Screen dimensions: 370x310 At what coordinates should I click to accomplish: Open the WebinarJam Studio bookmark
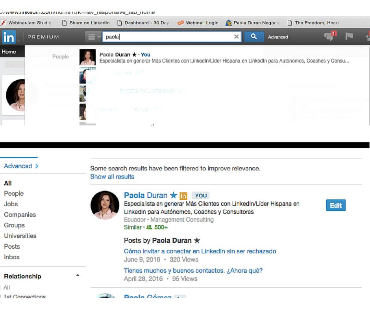pos(27,23)
